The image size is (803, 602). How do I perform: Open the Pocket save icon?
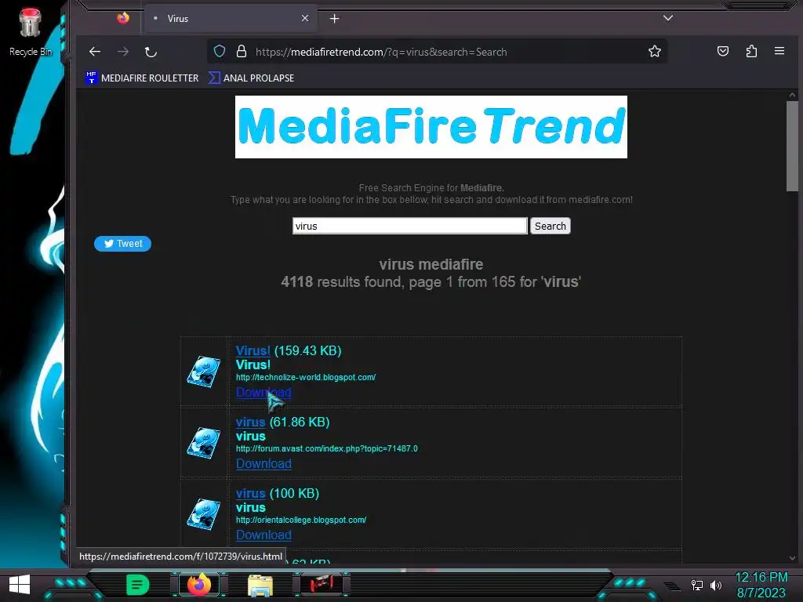click(x=722, y=51)
